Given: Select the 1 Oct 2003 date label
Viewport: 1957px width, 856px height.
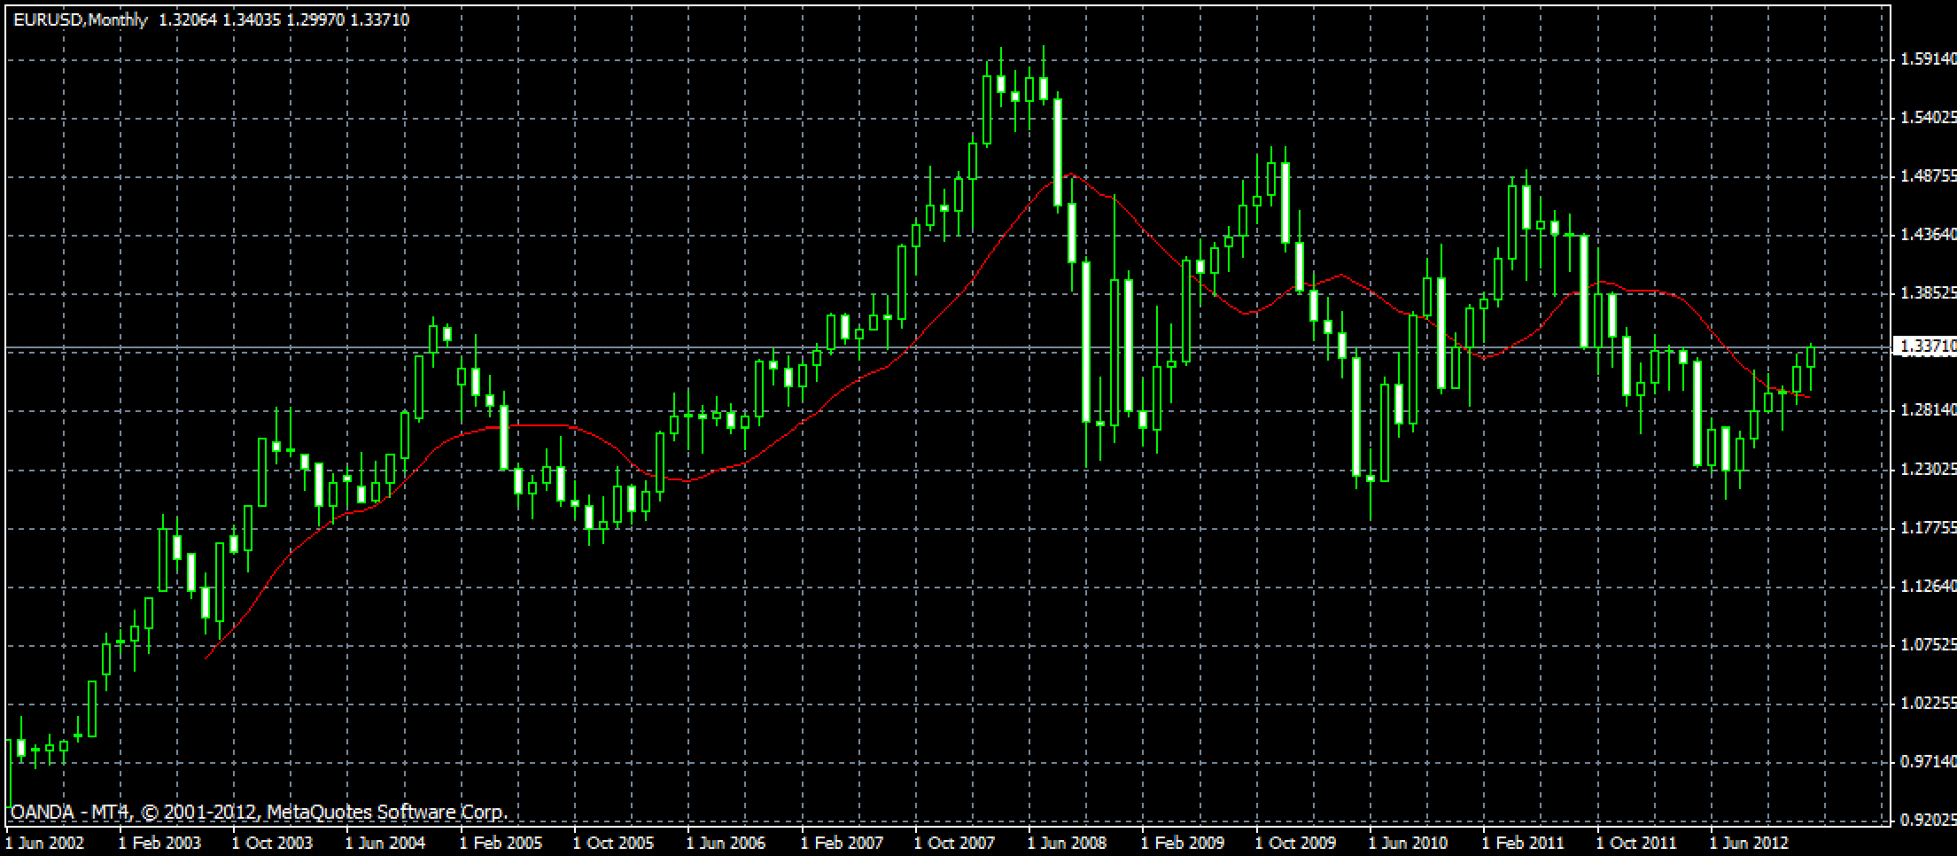Looking at the screenshot, I should pos(272,843).
